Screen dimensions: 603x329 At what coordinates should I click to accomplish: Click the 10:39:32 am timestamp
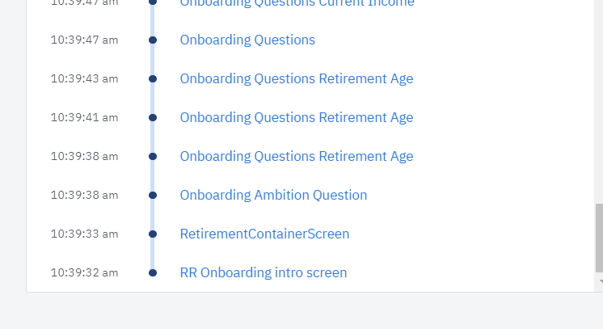(84, 272)
